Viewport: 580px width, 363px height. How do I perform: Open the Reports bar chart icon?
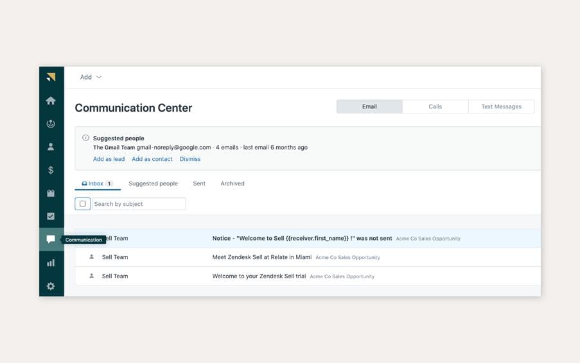(51, 263)
